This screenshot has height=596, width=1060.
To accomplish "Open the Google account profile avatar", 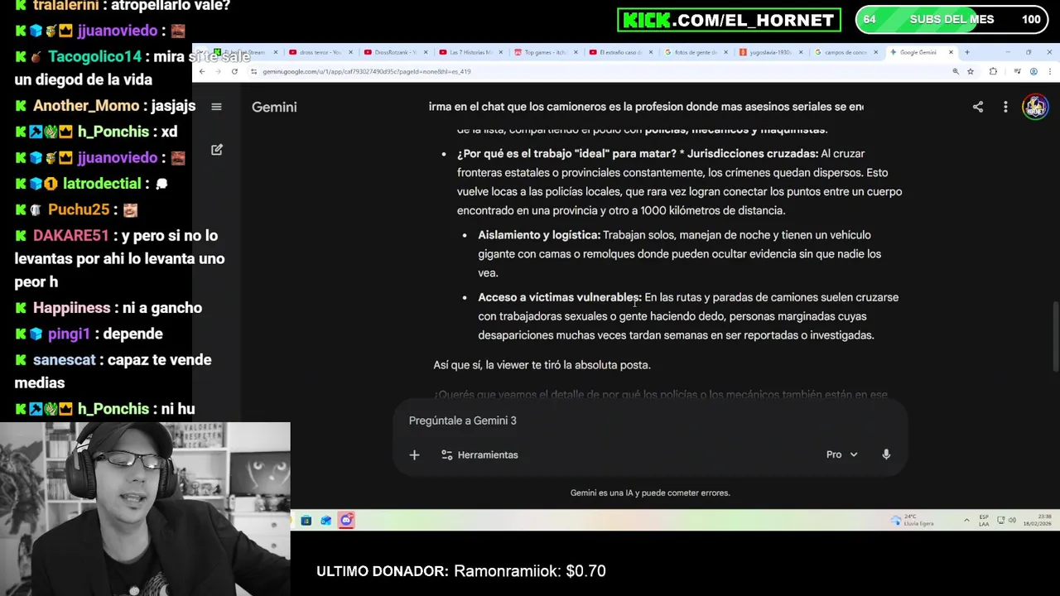I will tap(1034, 107).
